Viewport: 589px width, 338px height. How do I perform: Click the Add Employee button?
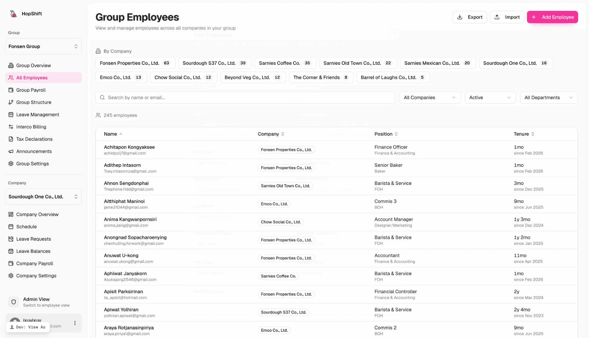click(552, 17)
